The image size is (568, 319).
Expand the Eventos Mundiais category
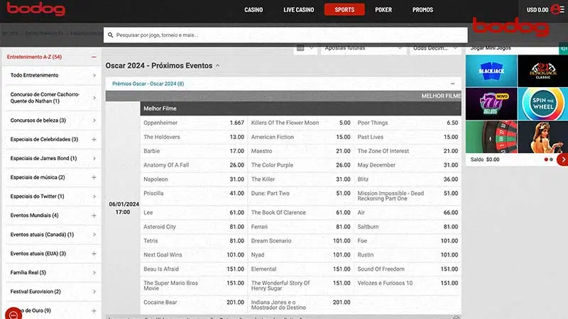coord(94,216)
